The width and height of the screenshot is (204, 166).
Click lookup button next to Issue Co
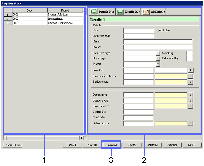click(x=190, y=70)
